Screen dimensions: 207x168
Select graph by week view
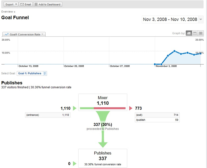[195, 33]
